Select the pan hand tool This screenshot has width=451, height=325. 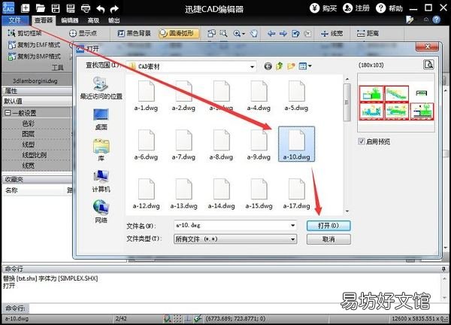click(253, 33)
